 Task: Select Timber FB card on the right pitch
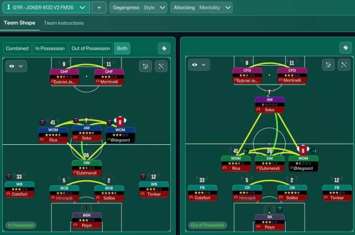pos(337,193)
